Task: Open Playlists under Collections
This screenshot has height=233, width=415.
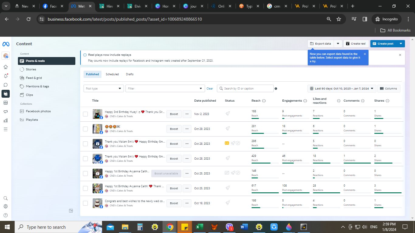Action: click(x=46, y=120)
